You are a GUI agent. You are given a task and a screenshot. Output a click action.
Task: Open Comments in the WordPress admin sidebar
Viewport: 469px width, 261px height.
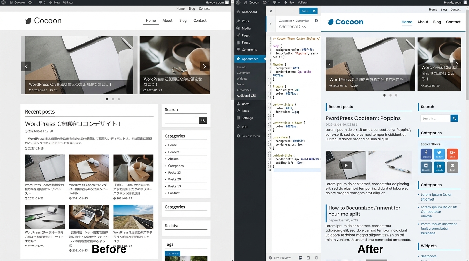tap(250, 50)
